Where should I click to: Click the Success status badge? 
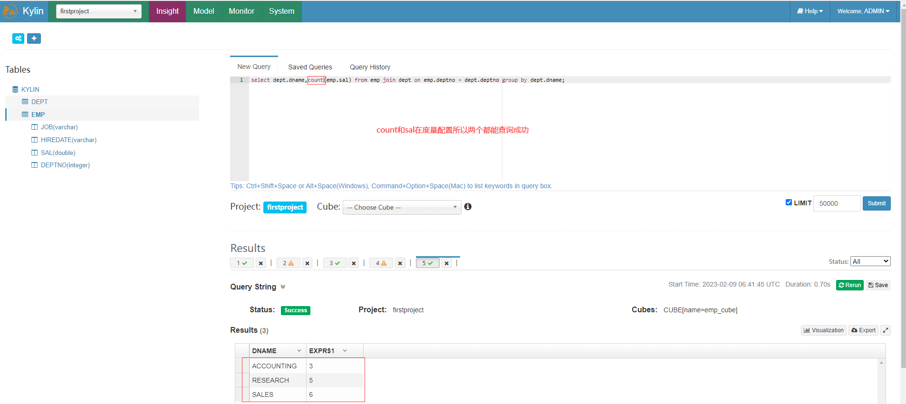coord(296,310)
